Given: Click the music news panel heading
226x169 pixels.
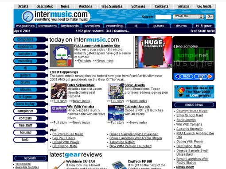Looking at the screenshot, I should click(194, 105).
